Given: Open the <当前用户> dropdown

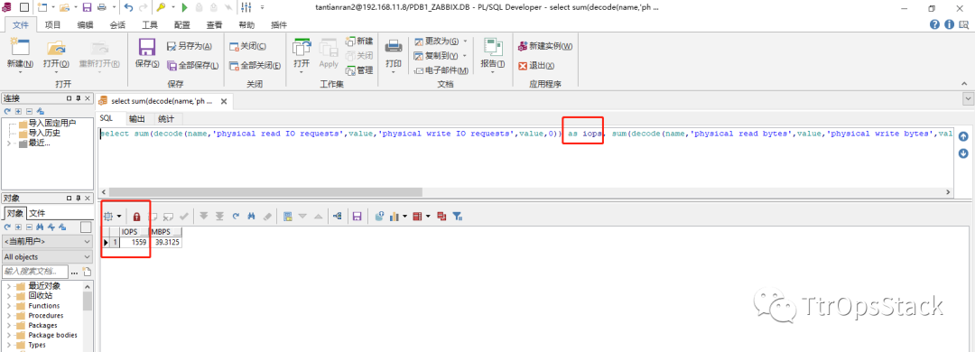Looking at the screenshot, I should click(47, 241).
